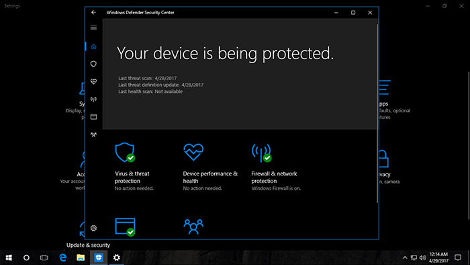Image resolution: width=470 pixels, height=265 pixels.
Task: Open Firewall & network protection sidebar icon
Action: pos(93,99)
